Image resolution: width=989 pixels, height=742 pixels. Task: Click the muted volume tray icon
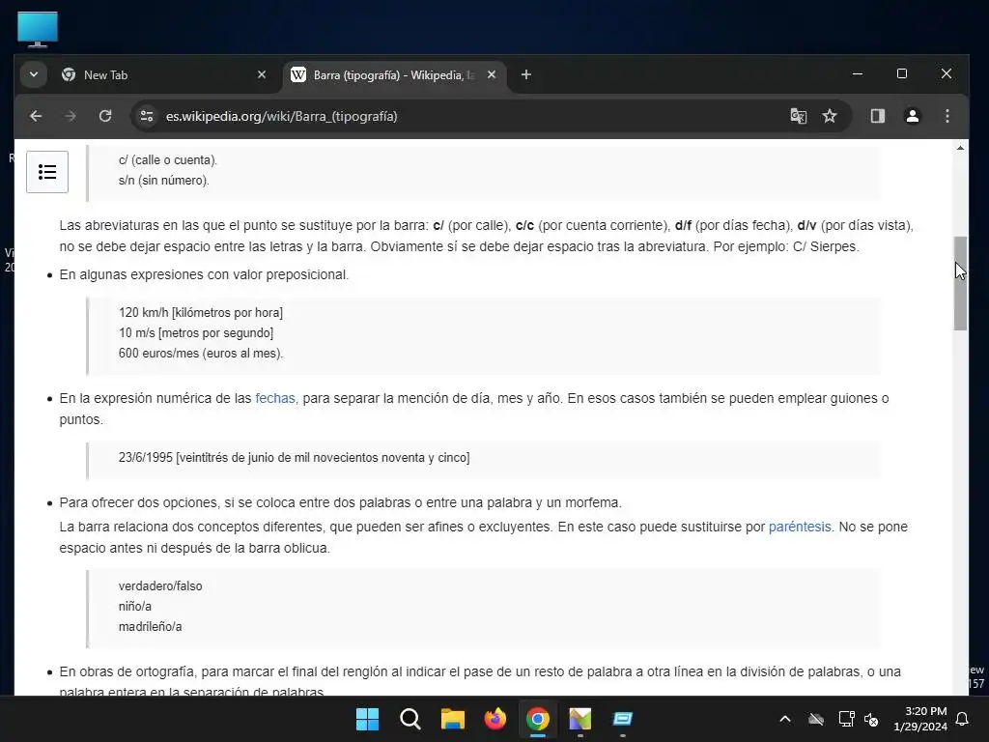pos(872,719)
